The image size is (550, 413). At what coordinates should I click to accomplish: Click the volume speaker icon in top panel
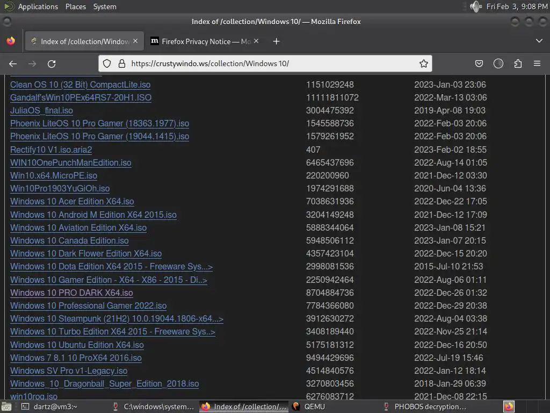point(475,6)
